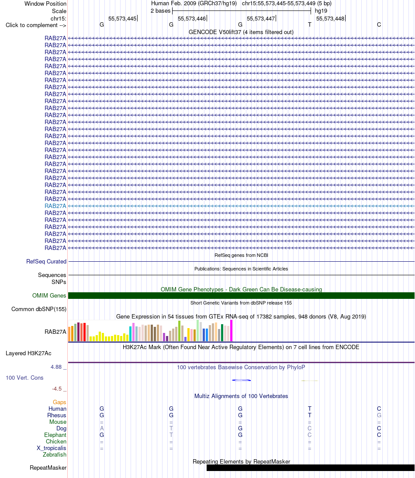Open '100 vertebrates Basewise Conservation by PhyloP' title
Image resolution: width=415 pixels, height=478 pixels.
click(241, 367)
